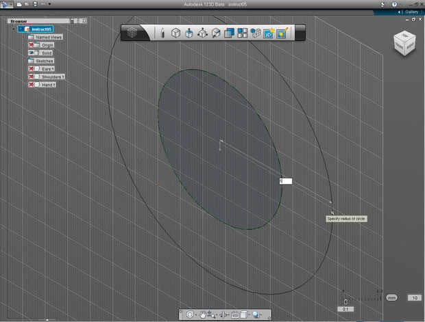
Task: Open the Gallery panel tab
Action: point(411,12)
